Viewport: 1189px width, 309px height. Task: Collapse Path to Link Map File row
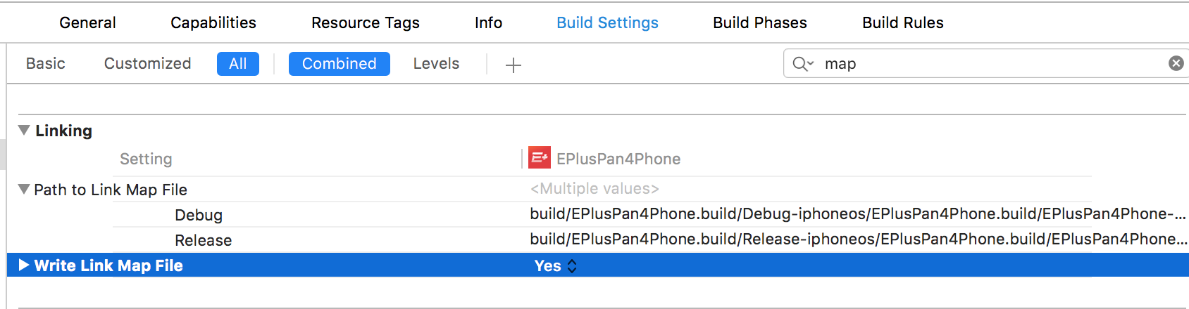tap(24, 190)
